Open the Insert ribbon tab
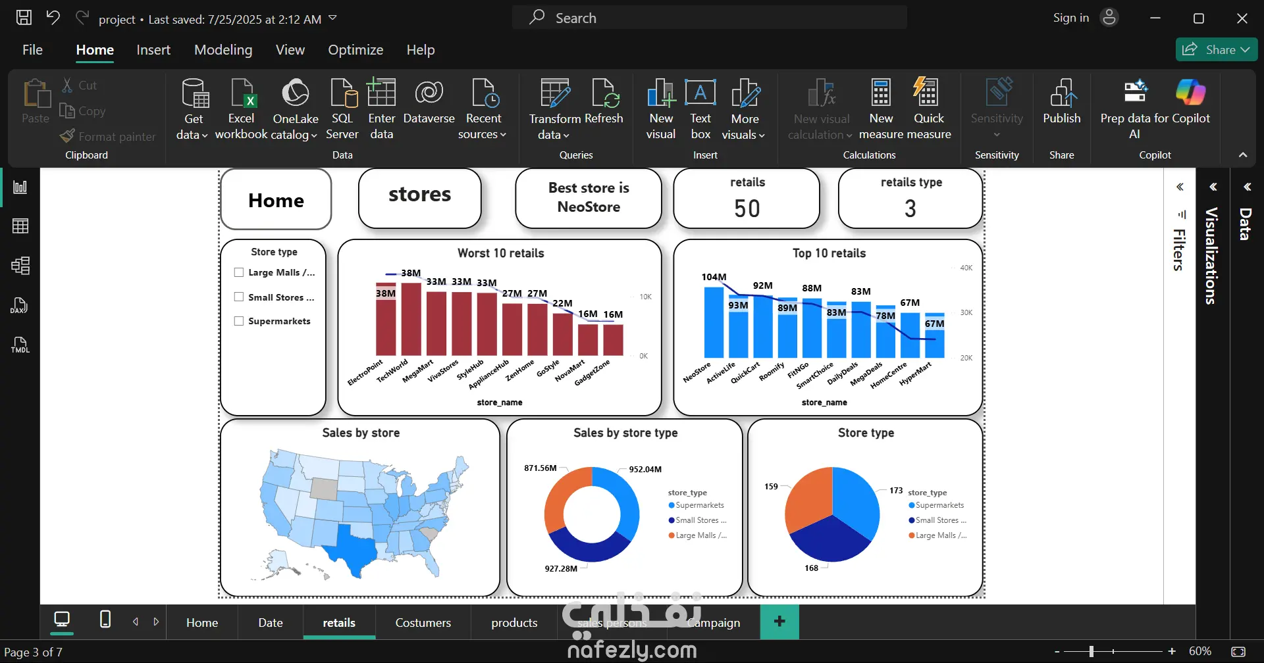 (153, 50)
